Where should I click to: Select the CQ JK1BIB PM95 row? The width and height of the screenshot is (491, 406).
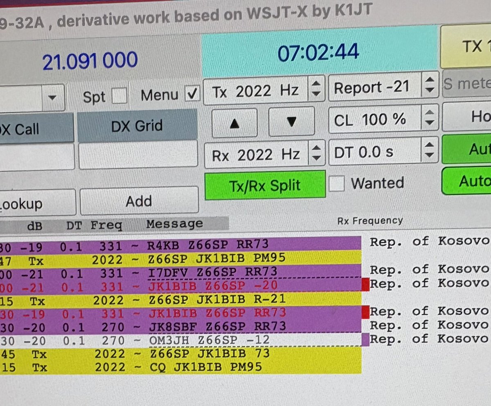[x=180, y=367]
